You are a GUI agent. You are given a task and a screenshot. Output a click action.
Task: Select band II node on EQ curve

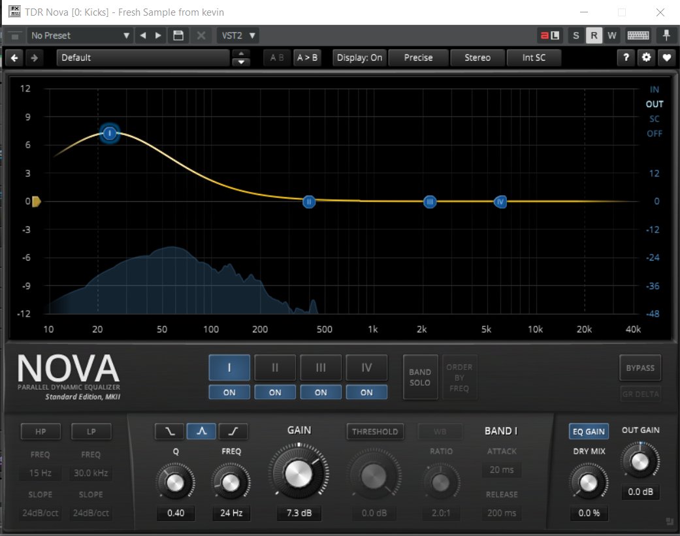(309, 202)
